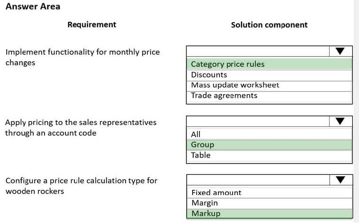The height and width of the screenshot is (223, 359).
Task: Choose the Group account code option
Action: pyautogui.click(x=269, y=145)
